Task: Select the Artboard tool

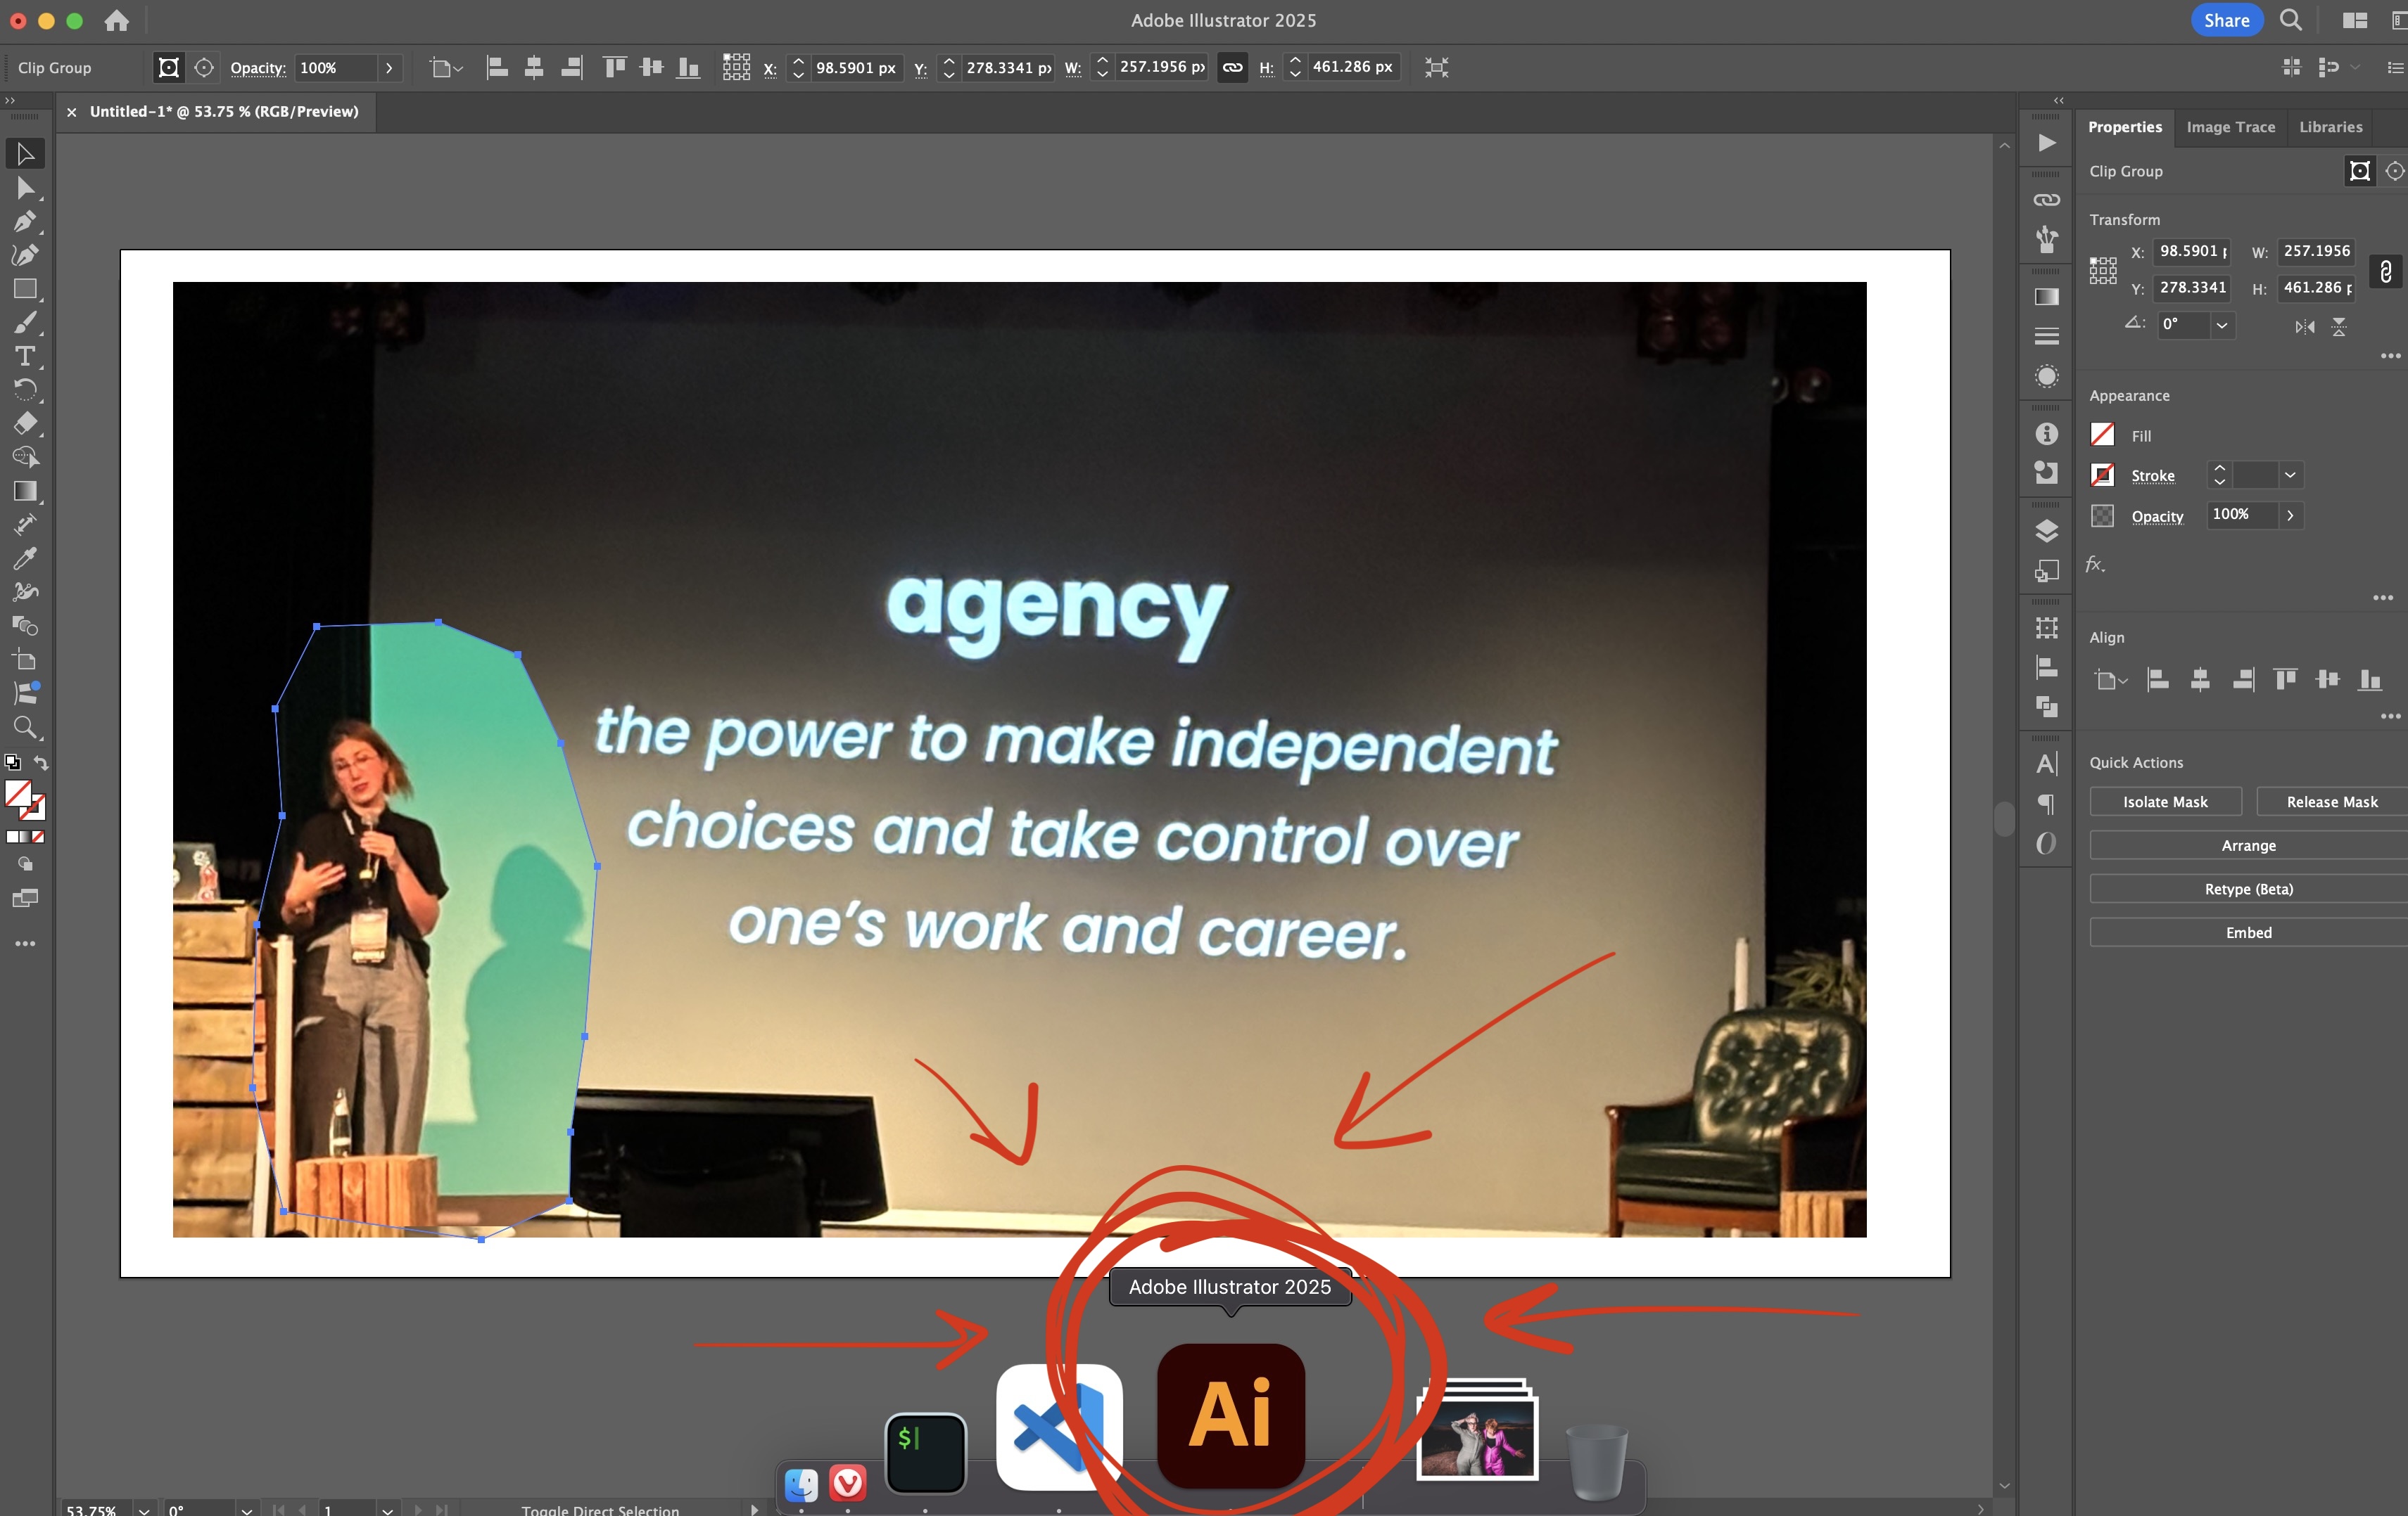Action: pyautogui.click(x=25, y=660)
